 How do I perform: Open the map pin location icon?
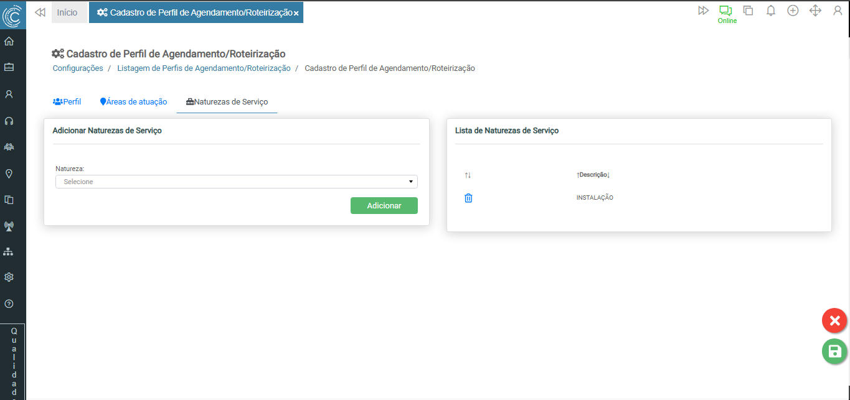point(9,174)
